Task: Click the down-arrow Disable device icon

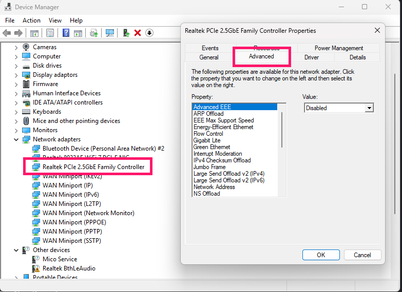Action: (x=149, y=33)
